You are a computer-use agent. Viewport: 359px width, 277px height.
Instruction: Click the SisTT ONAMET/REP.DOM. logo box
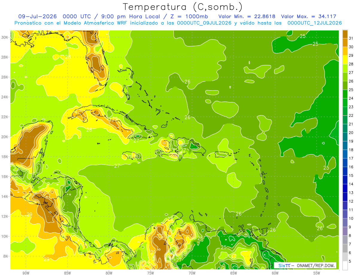(305, 265)
